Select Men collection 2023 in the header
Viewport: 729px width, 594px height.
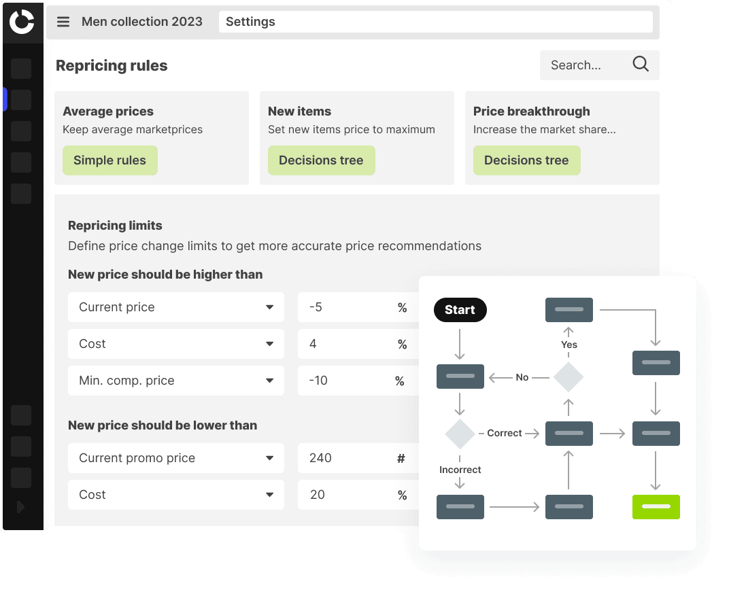tap(141, 21)
